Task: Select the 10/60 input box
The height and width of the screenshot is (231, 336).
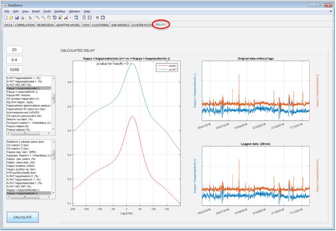Action: tap(14, 70)
